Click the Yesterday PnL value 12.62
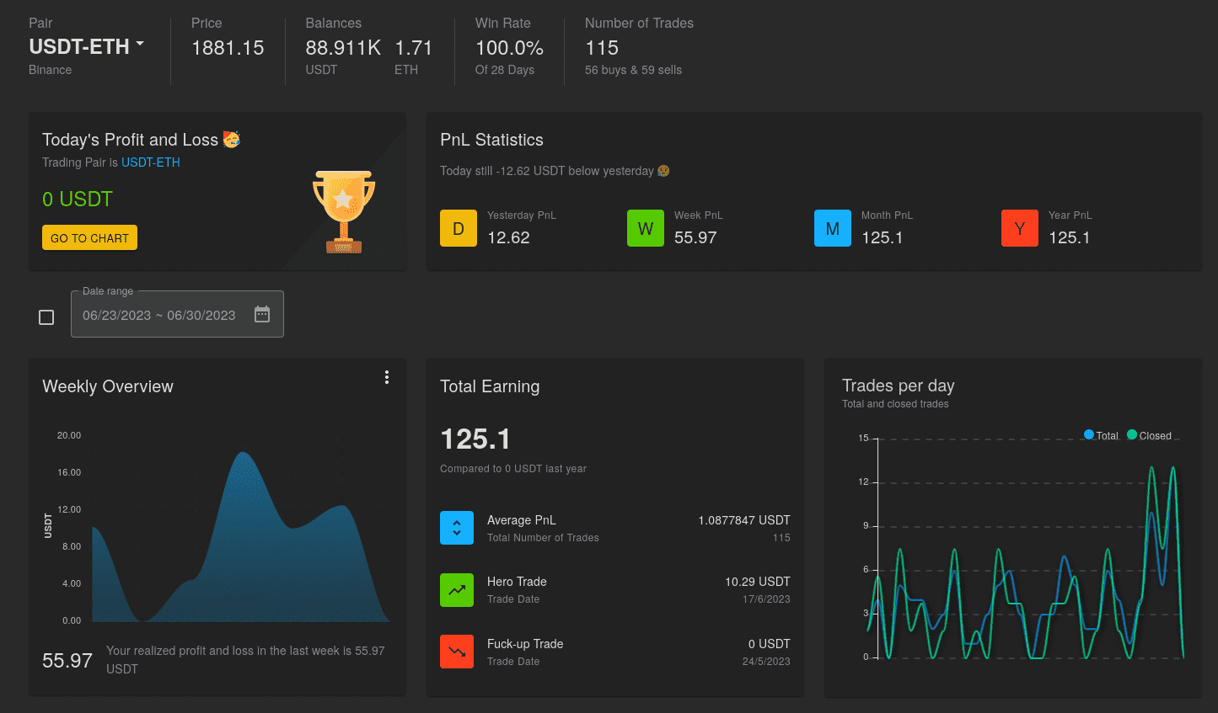 tap(508, 237)
